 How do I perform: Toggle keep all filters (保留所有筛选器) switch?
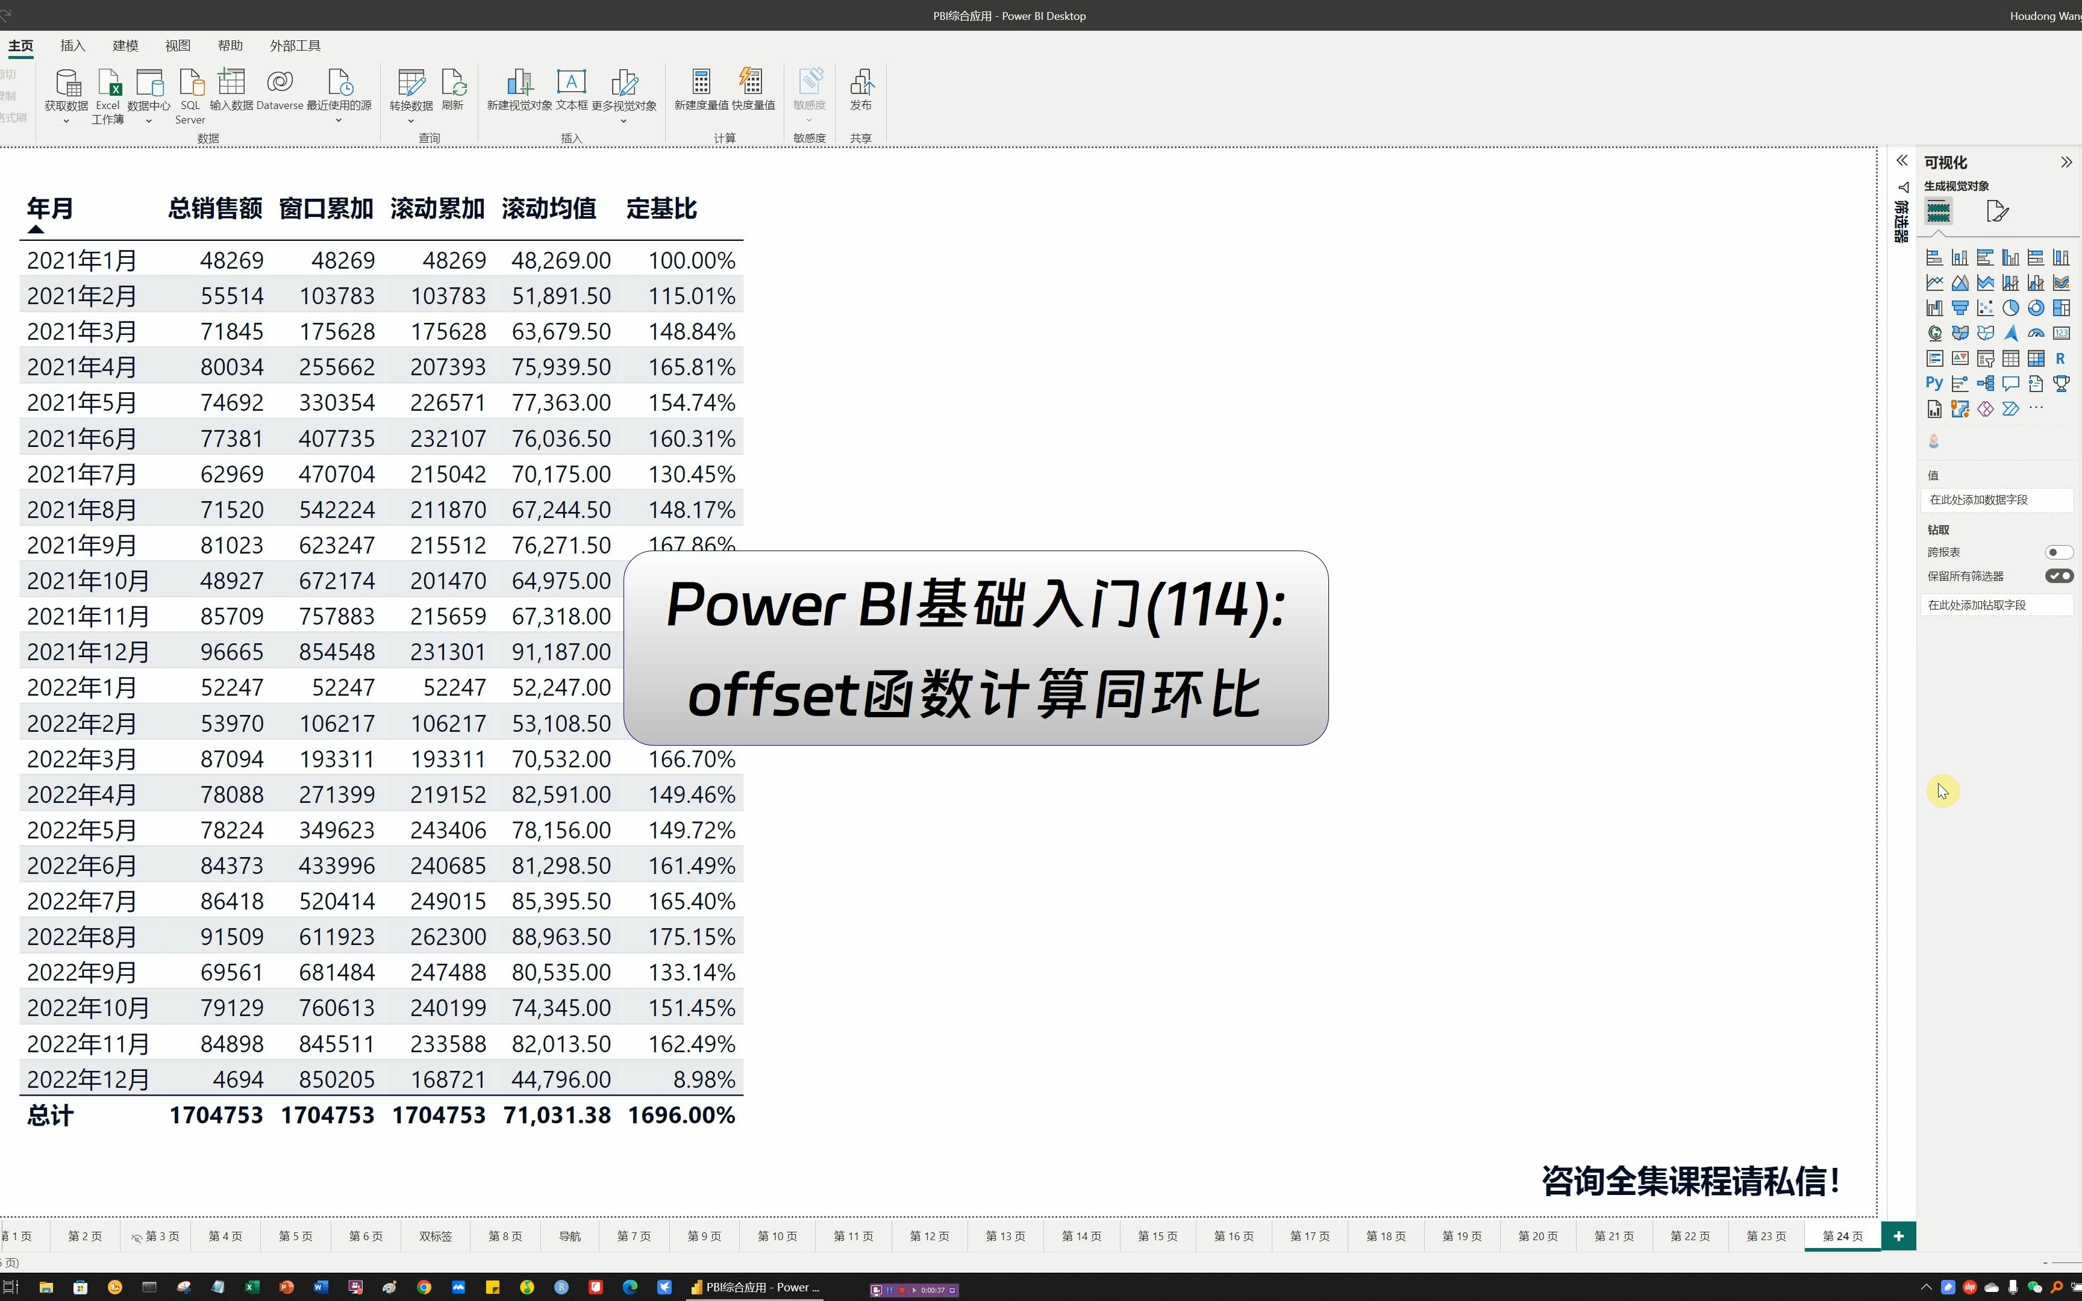(2059, 576)
